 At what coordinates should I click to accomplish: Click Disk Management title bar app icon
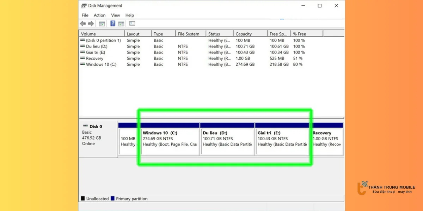[x=84, y=6]
